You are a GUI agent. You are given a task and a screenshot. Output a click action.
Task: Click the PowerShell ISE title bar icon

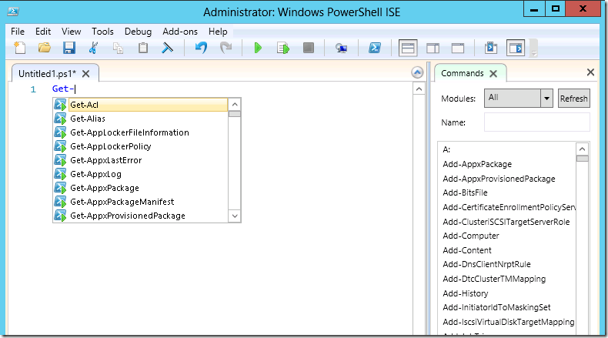(13, 12)
